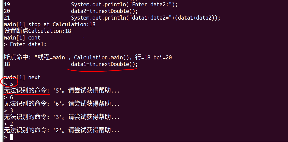
Task: Click the unrecognized command '5' error message
Action: pos(62,91)
